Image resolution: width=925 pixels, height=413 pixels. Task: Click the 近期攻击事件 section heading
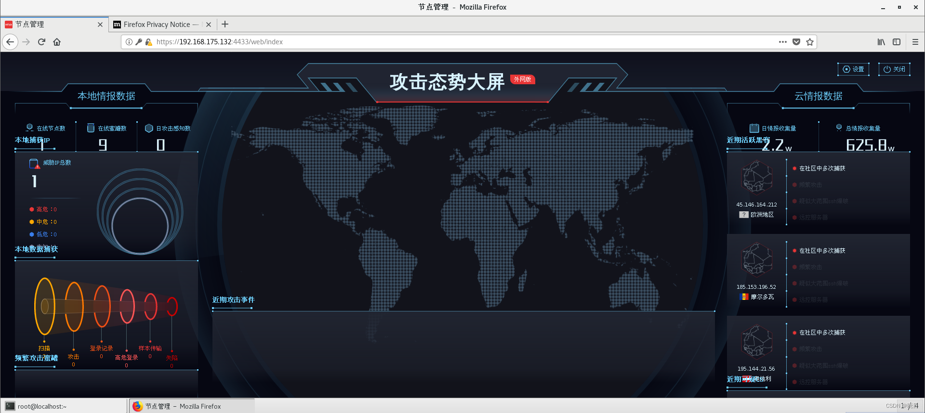[x=234, y=300]
